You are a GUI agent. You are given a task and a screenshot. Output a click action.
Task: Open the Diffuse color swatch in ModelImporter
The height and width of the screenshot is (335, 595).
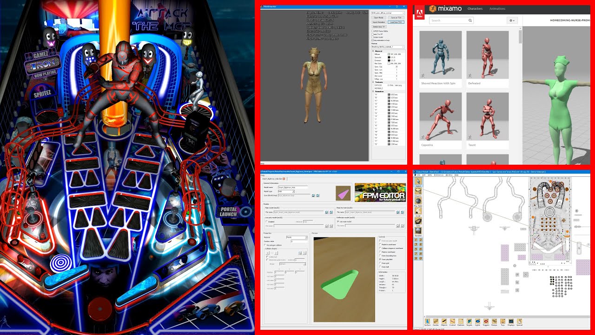coord(389,54)
